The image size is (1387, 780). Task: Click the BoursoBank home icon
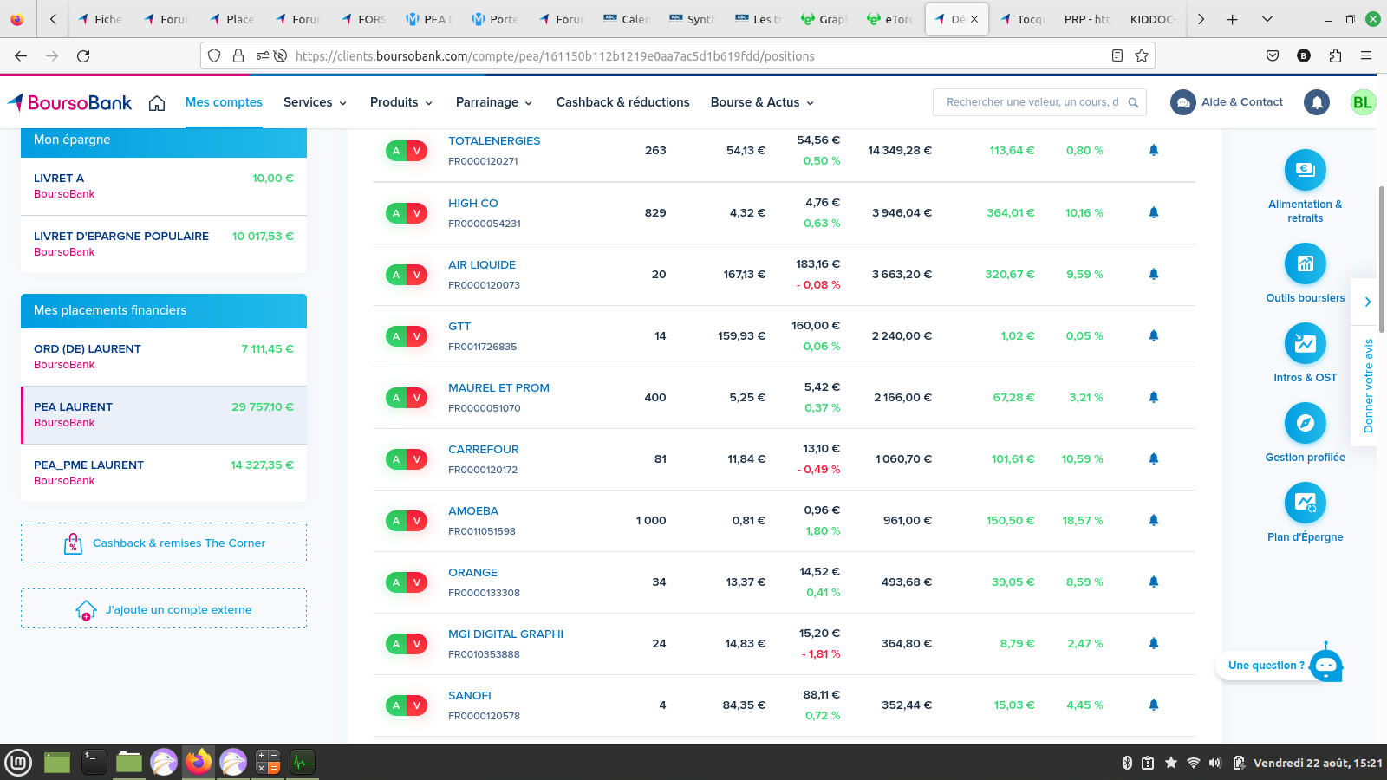(157, 103)
